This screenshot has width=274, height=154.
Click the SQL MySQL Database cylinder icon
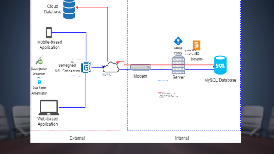[x=220, y=65]
